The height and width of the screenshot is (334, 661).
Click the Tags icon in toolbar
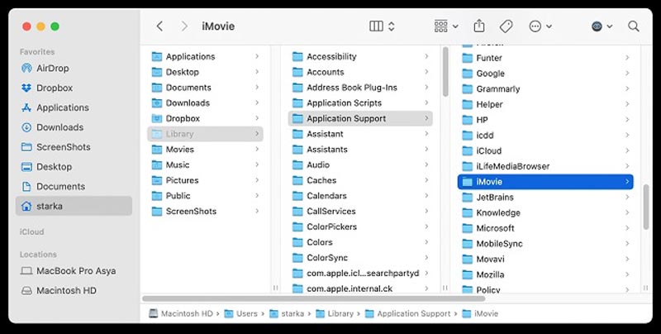click(506, 26)
